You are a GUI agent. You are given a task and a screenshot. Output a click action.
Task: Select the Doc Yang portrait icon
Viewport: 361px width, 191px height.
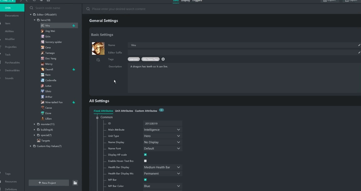click(x=43, y=58)
